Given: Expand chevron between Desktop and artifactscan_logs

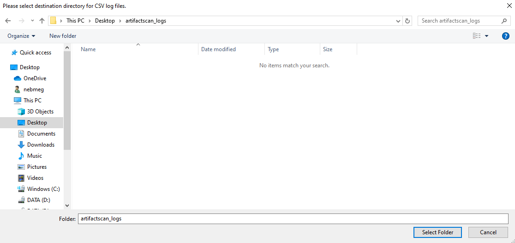Looking at the screenshot, I should 120,21.
